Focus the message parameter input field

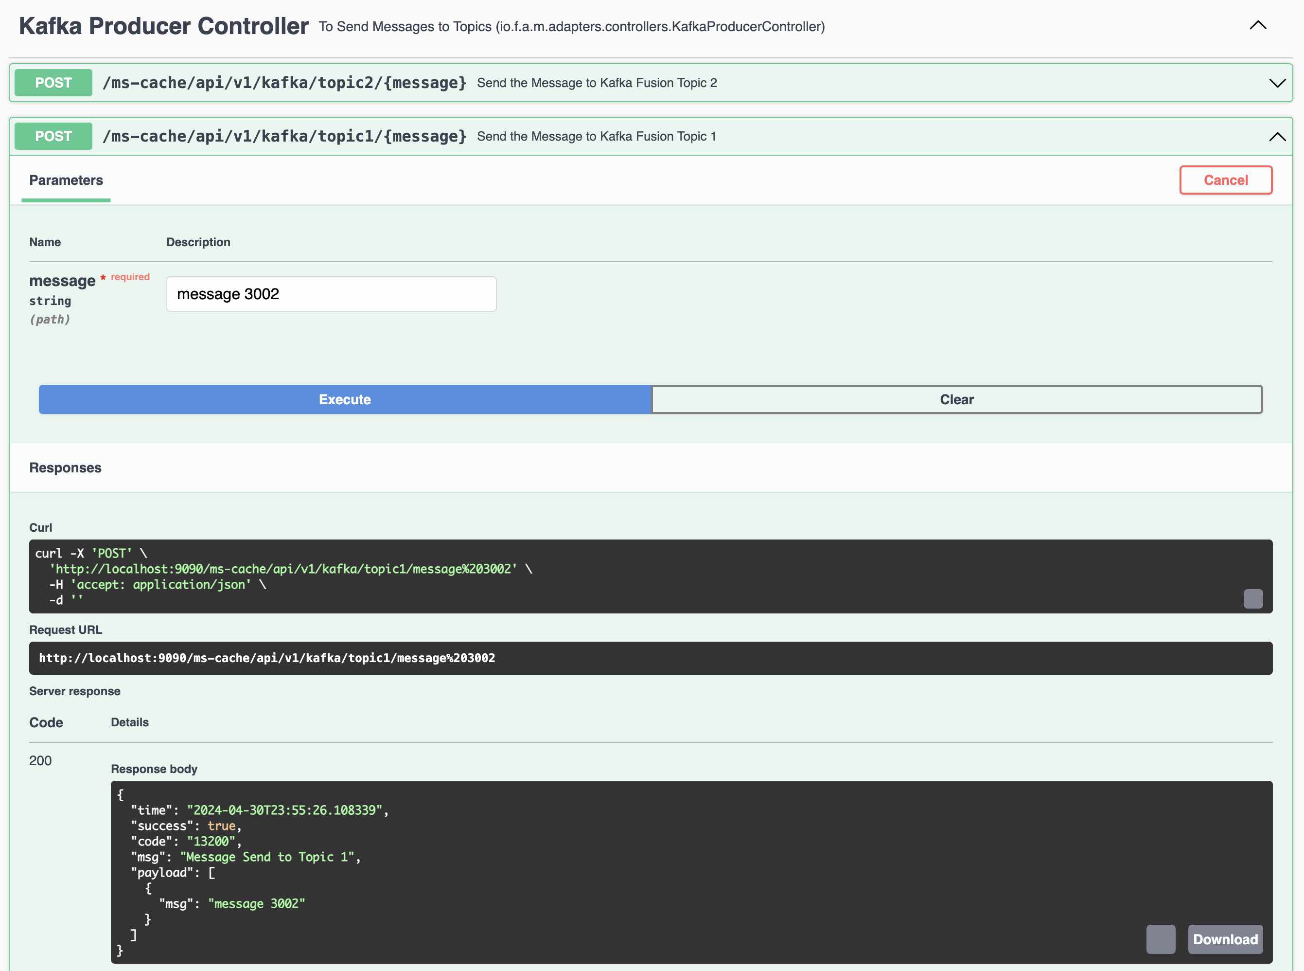click(x=331, y=294)
